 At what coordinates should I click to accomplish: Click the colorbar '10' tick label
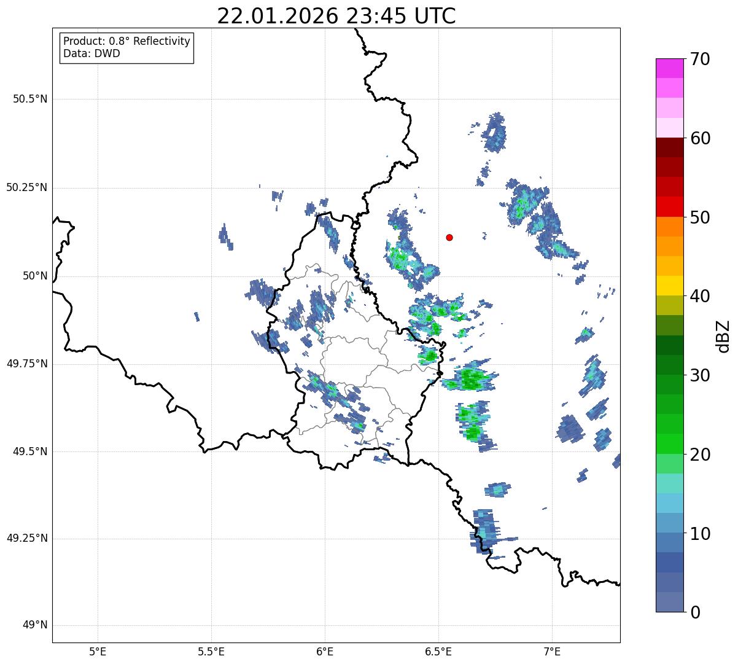(700, 533)
